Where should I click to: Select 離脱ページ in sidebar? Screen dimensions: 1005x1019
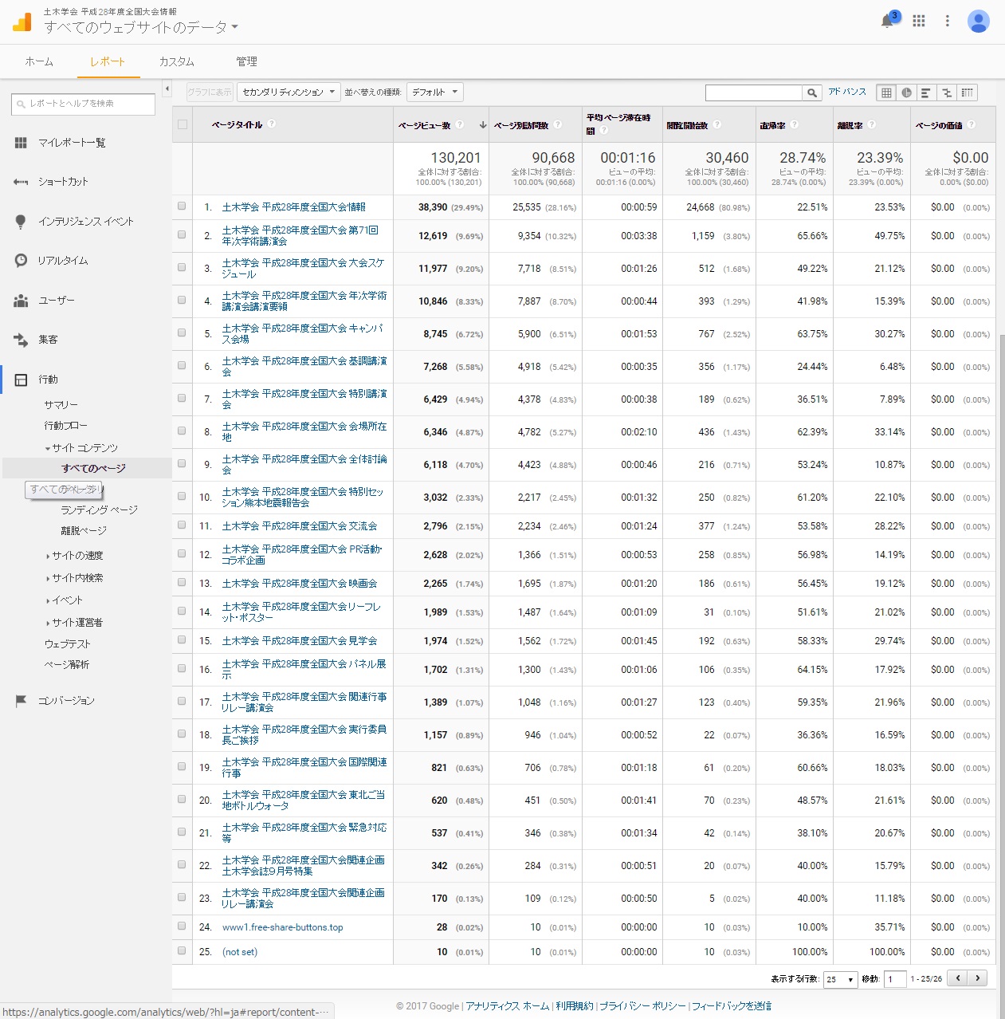pos(84,530)
